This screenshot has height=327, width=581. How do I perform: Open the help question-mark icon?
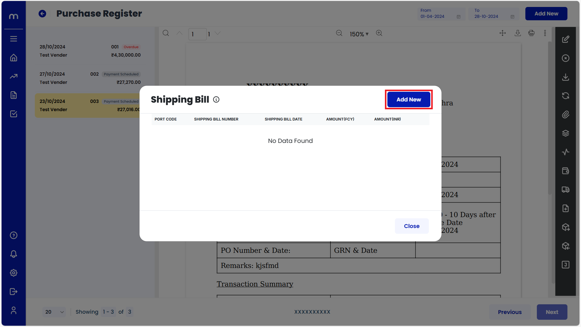[x=14, y=235]
